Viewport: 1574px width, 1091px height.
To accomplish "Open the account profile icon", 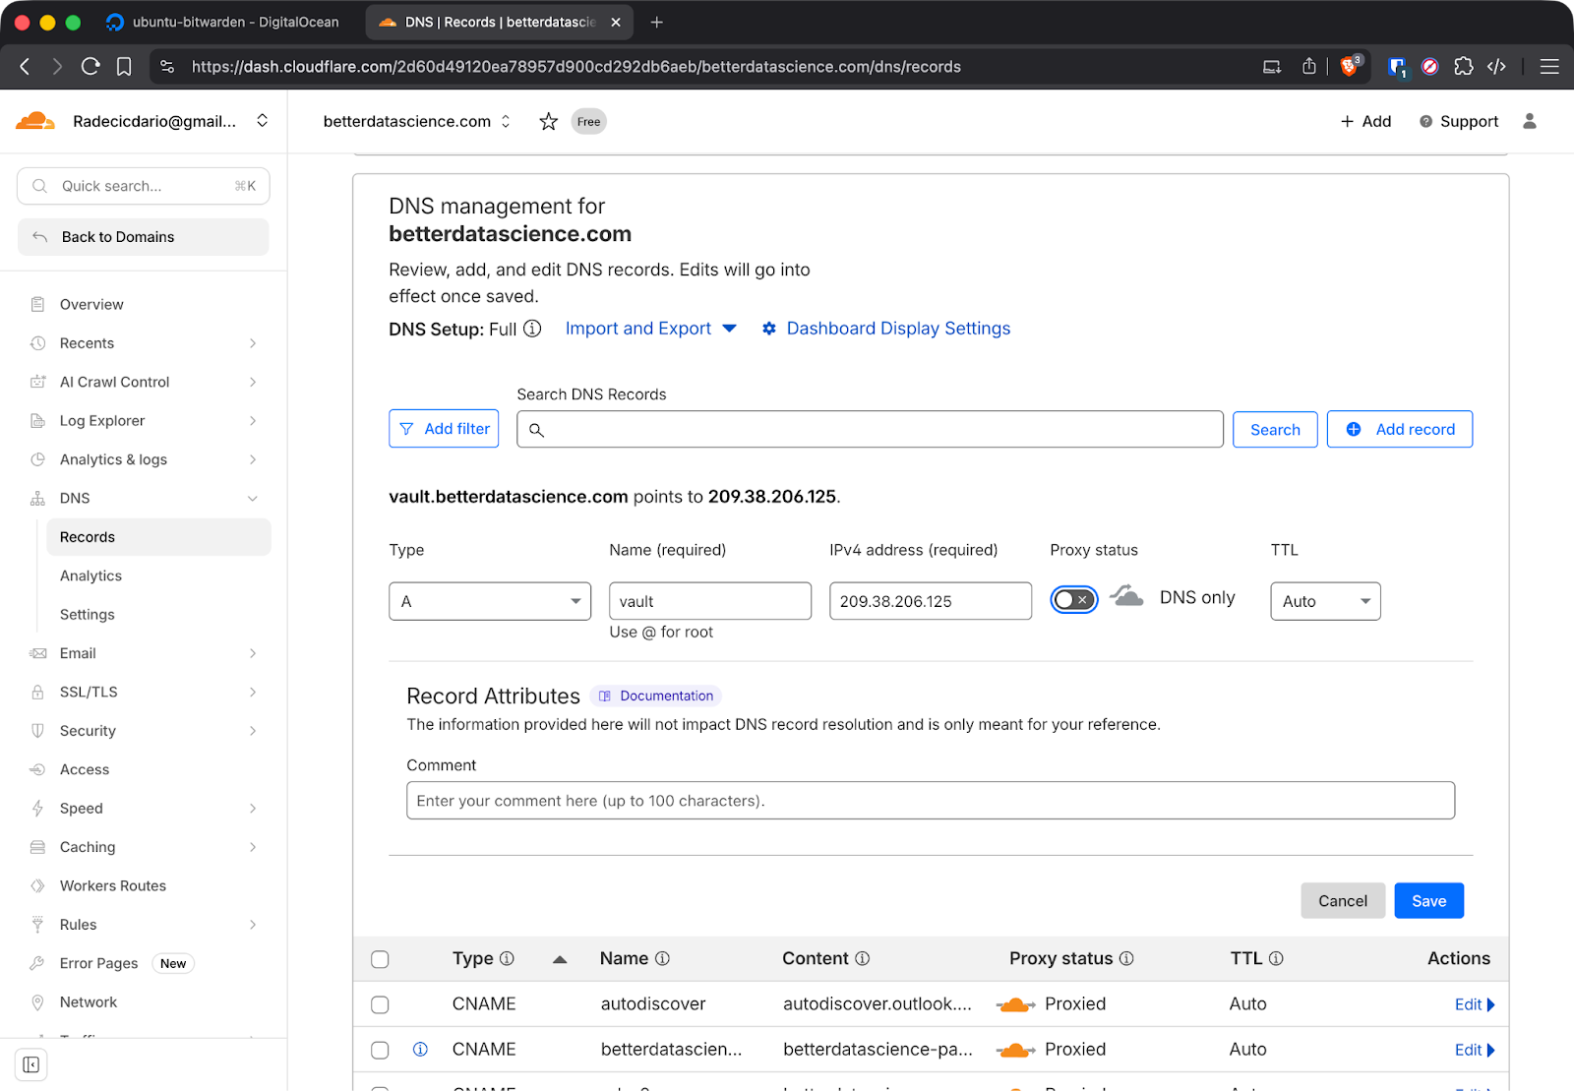I will 1529,121.
